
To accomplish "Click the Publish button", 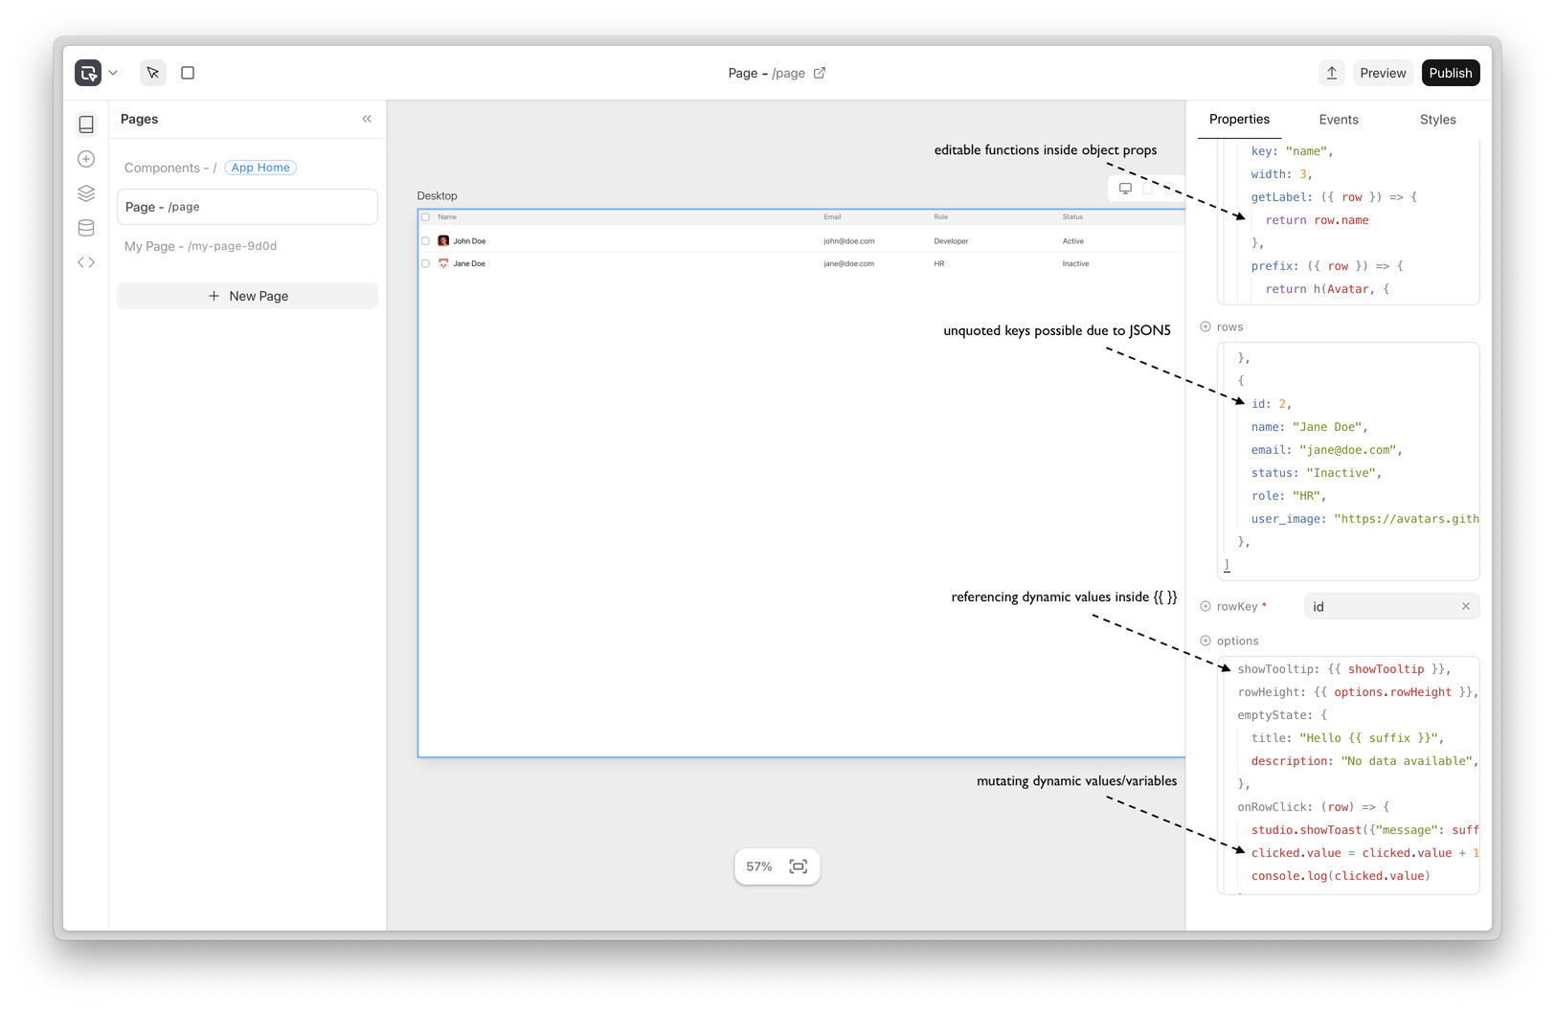I will pyautogui.click(x=1450, y=73).
